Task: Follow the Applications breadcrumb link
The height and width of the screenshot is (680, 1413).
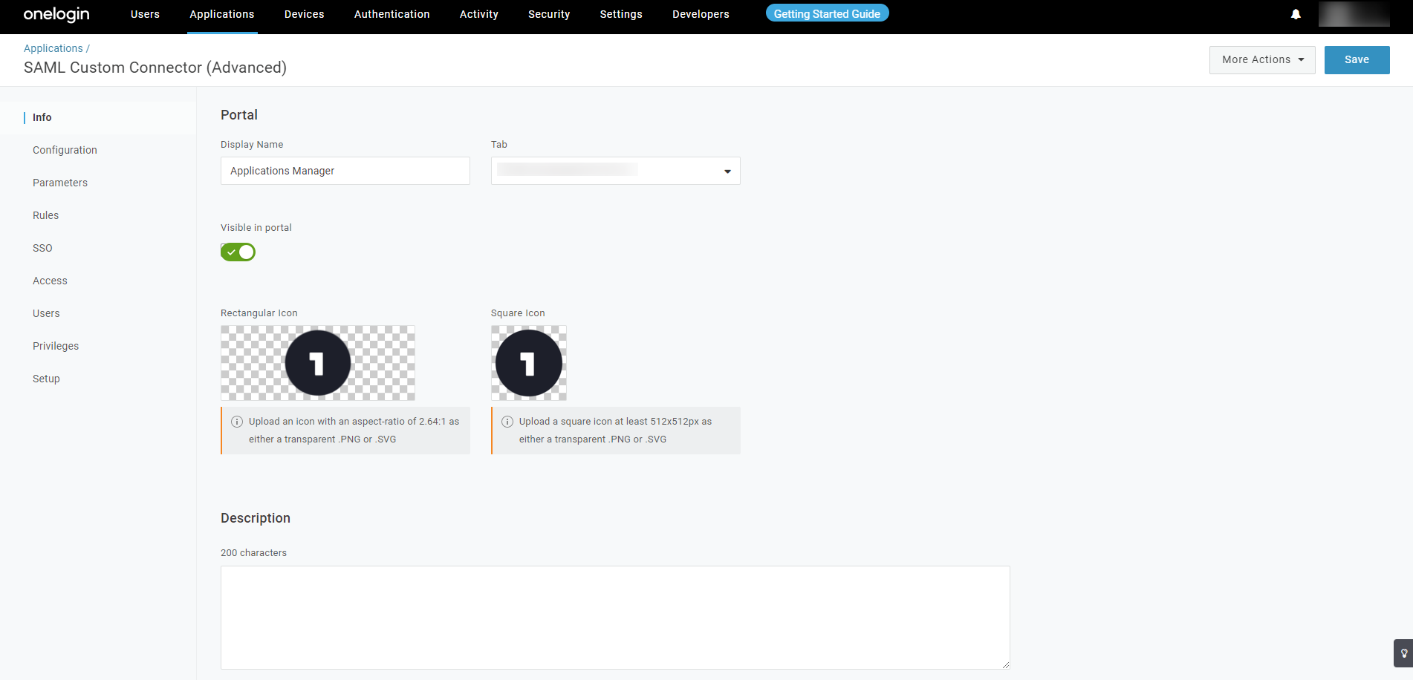Action: [x=53, y=48]
